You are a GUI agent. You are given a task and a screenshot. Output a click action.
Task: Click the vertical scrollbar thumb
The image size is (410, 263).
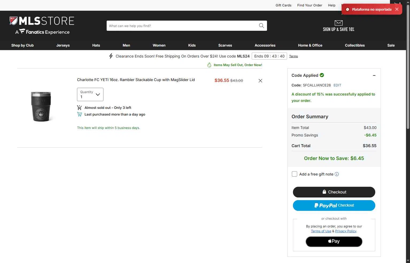[x=408, y=67]
